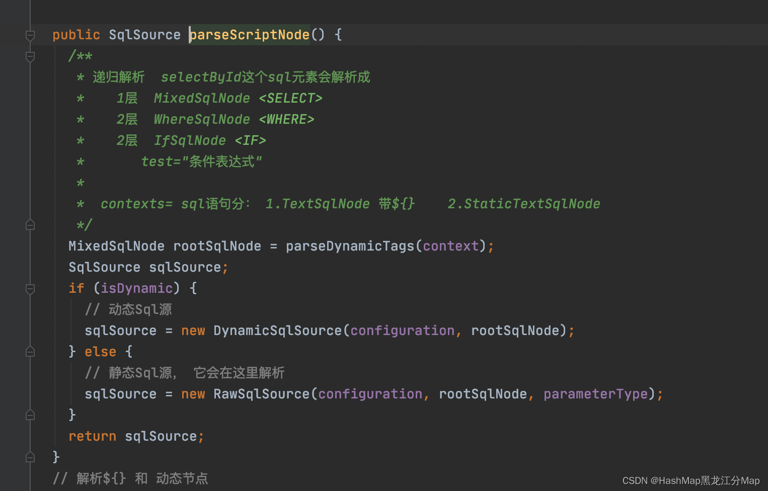Collapse the parseScriptNode method fold marker
Image resolution: width=768 pixels, height=491 pixels.
coord(30,35)
